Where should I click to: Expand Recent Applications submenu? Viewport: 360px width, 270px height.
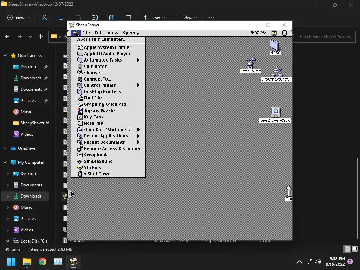(x=139, y=136)
